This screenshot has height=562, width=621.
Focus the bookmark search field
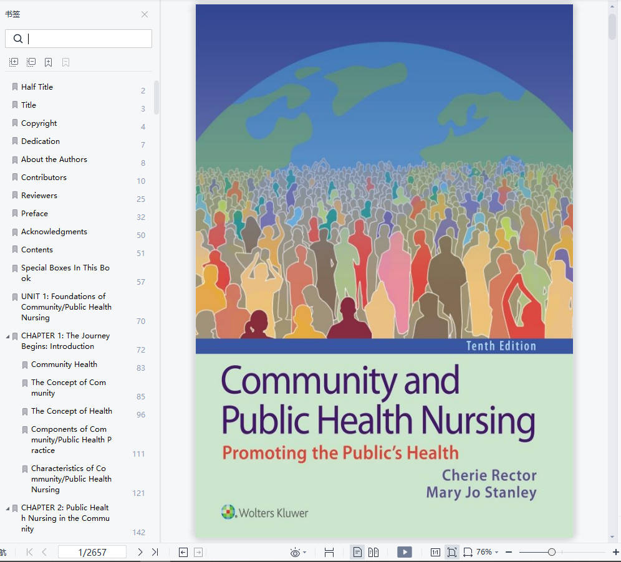79,39
